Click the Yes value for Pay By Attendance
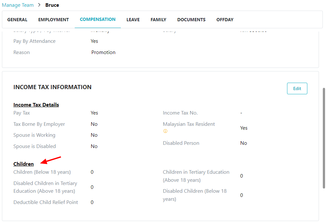Viewport: 327px width, 222px height. pyautogui.click(x=94, y=41)
